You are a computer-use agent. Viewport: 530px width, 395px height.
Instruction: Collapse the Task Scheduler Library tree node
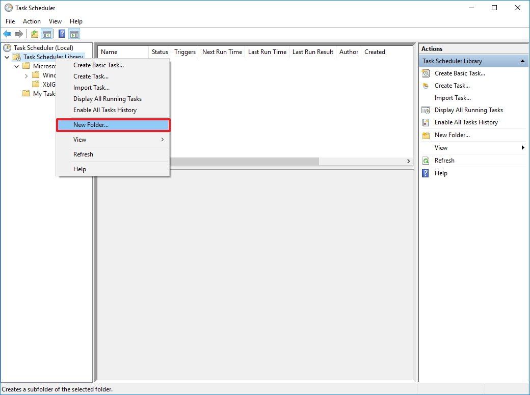click(7, 57)
